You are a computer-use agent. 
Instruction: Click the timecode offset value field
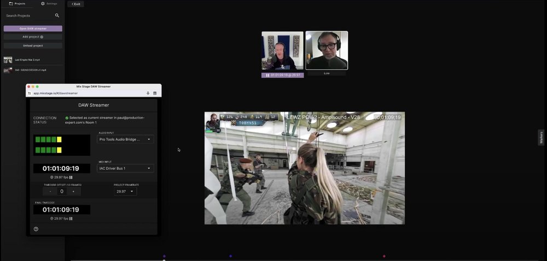point(62,192)
